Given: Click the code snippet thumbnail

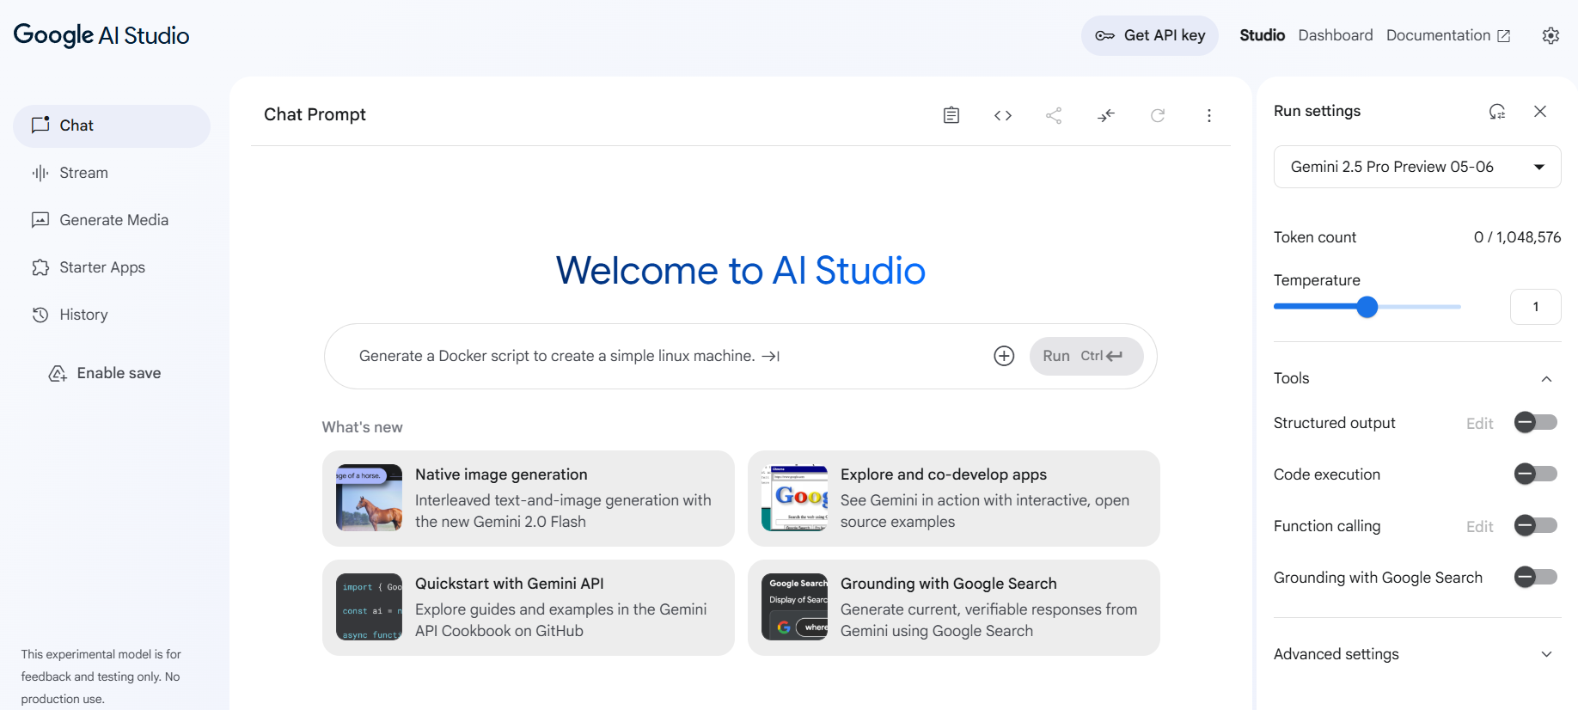Looking at the screenshot, I should tap(369, 607).
